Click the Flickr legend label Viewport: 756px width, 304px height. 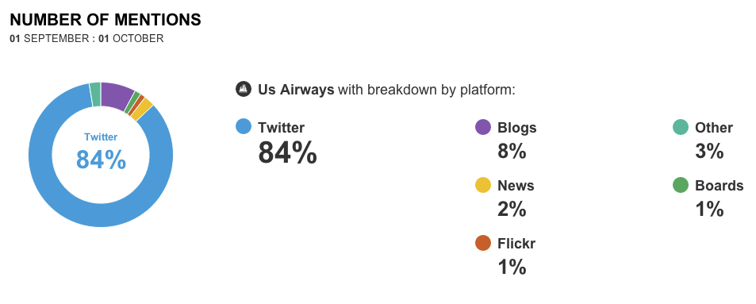516,243
